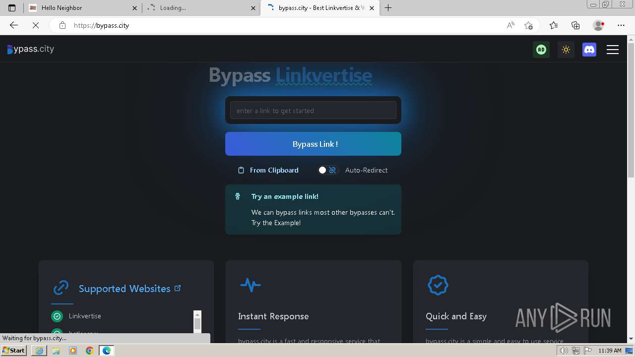The height and width of the screenshot is (357, 635).
Task: Close the Loading... tab
Action: pos(253,8)
